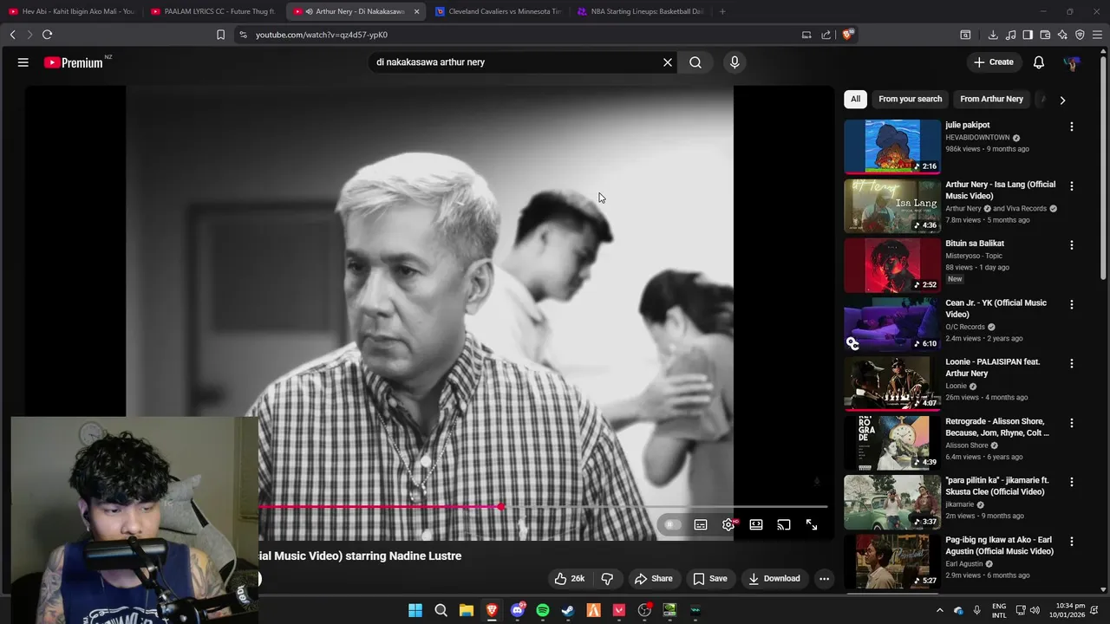Open Discord from the taskbar

click(518, 610)
